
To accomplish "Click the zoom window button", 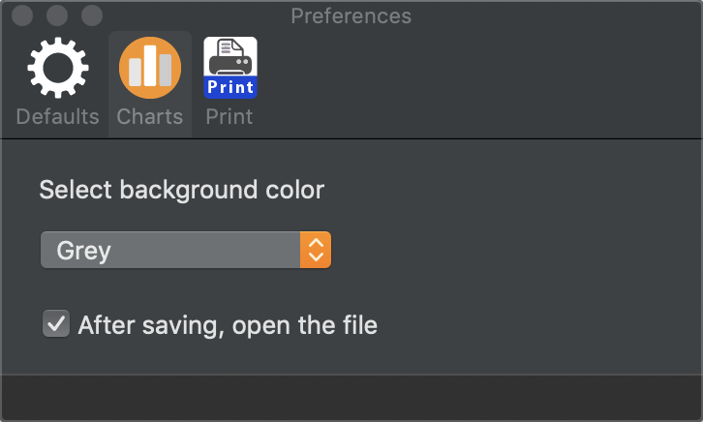I will [x=92, y=15].
